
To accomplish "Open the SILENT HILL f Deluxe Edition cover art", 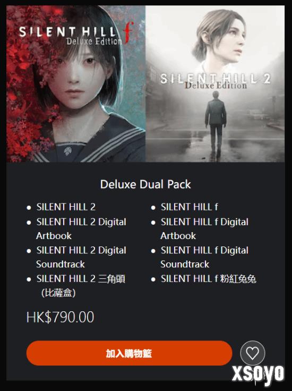I will [76, 84].
